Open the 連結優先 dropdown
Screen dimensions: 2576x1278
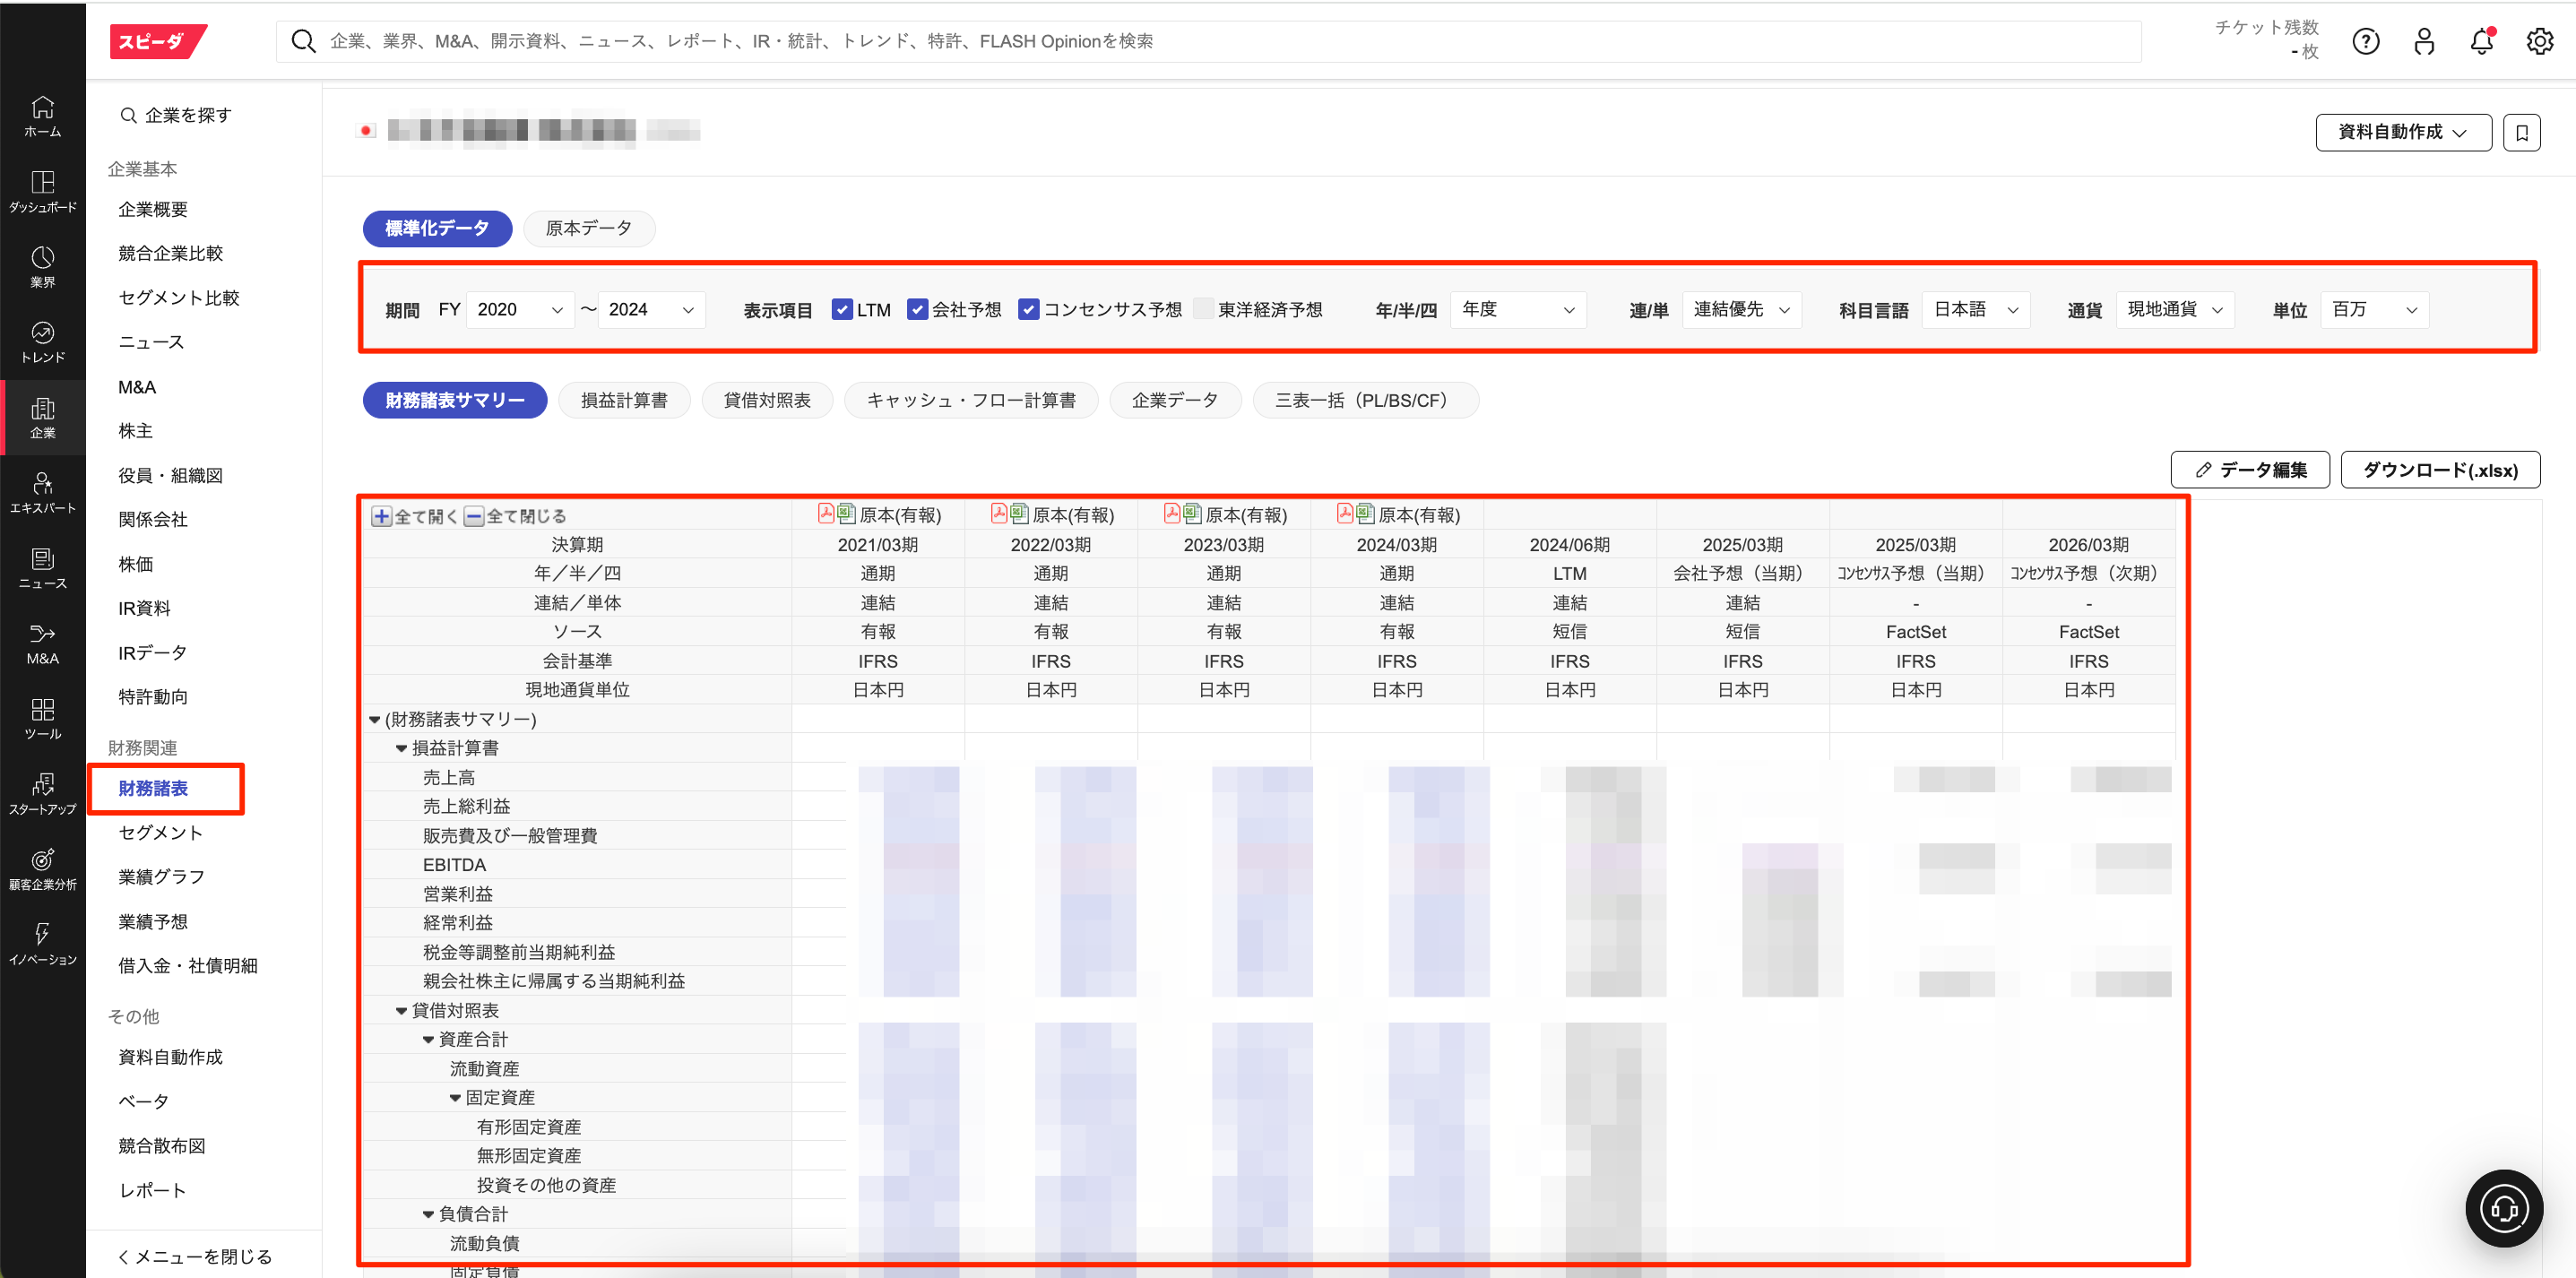pos(1741,310)
